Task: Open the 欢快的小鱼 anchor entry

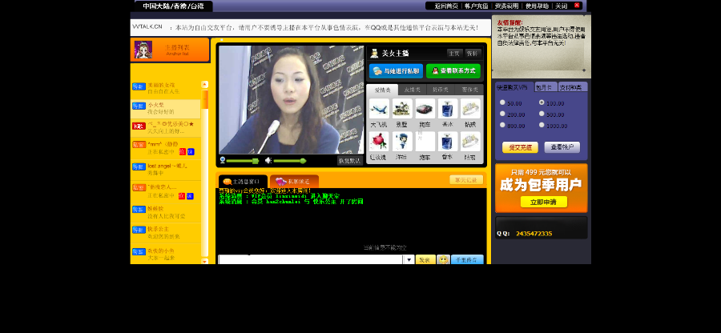Action: click(166, 254)
